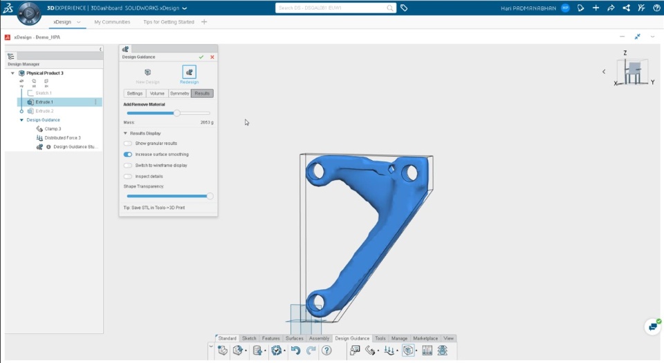Click the highlighted Design Guidance study cube tool
This screenshot has width=664, height=363.
(x=408, y=351)
